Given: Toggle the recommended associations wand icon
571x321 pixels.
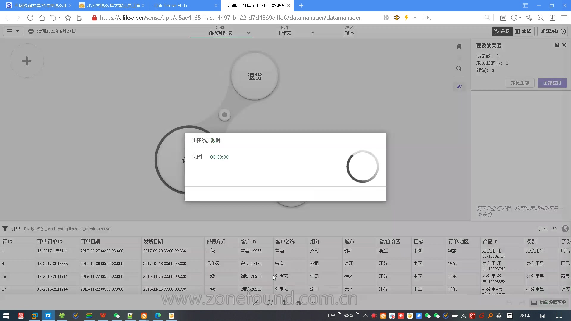Looking at the screenshot, I should (x=459, y=87).
